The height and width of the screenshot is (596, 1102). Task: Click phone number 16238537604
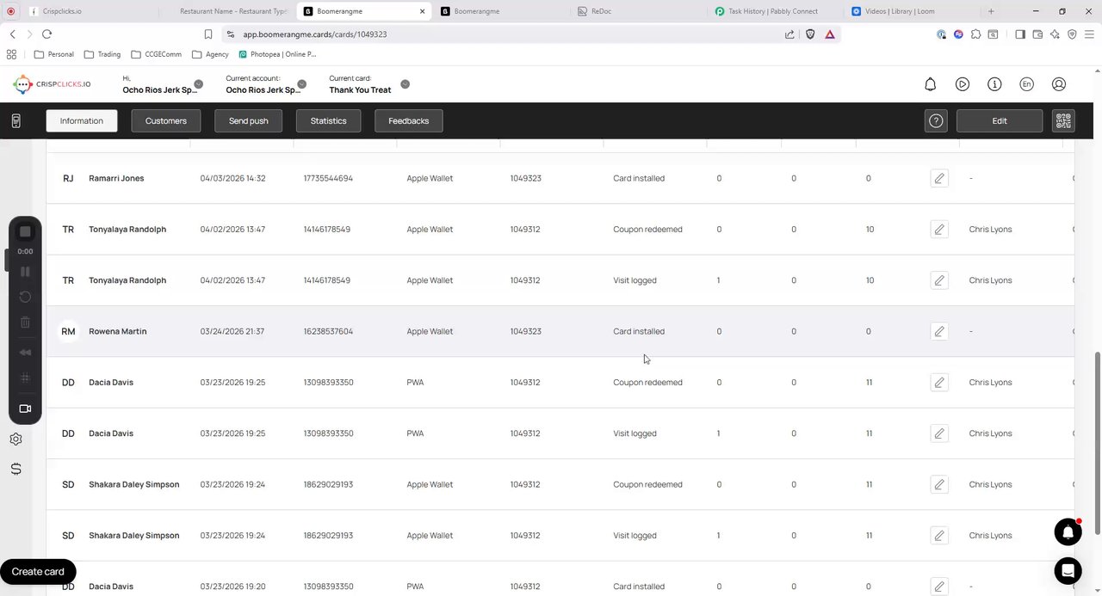click(328, 331)
